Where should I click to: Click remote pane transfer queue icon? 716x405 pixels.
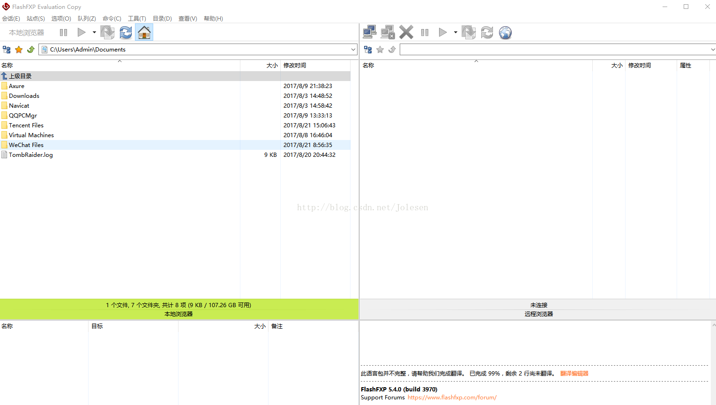click(x=469, y=32)
